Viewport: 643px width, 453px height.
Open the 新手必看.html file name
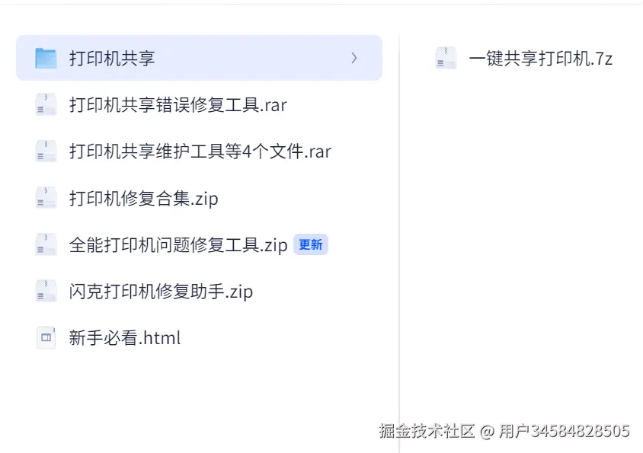pyautogui.click(x=124, y=337)
